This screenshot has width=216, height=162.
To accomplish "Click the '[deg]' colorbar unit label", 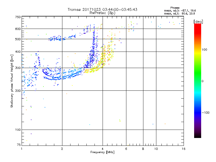I will [198, 22].
